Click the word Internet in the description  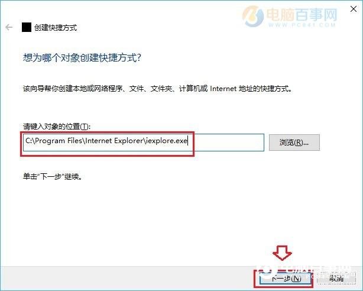[x=223, y=89]
